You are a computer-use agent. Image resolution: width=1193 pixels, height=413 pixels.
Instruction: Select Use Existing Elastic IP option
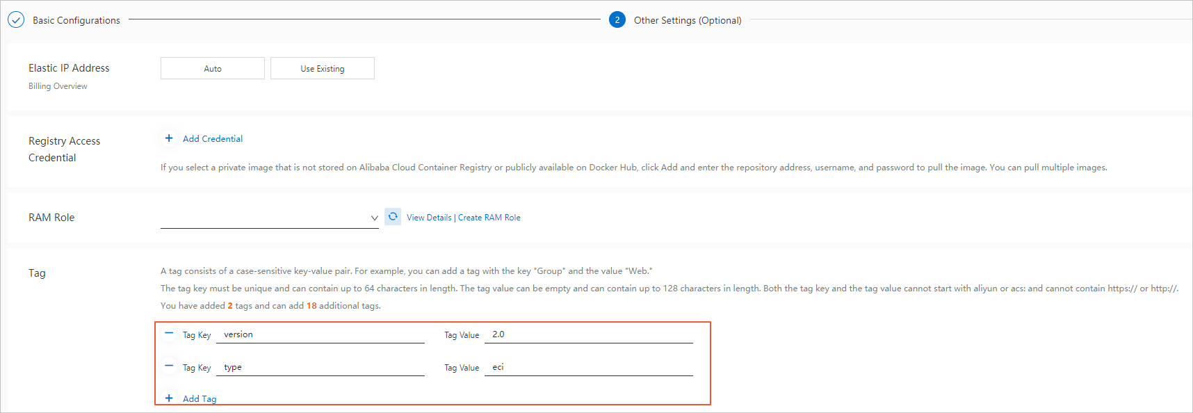click(x=323, y=69)
